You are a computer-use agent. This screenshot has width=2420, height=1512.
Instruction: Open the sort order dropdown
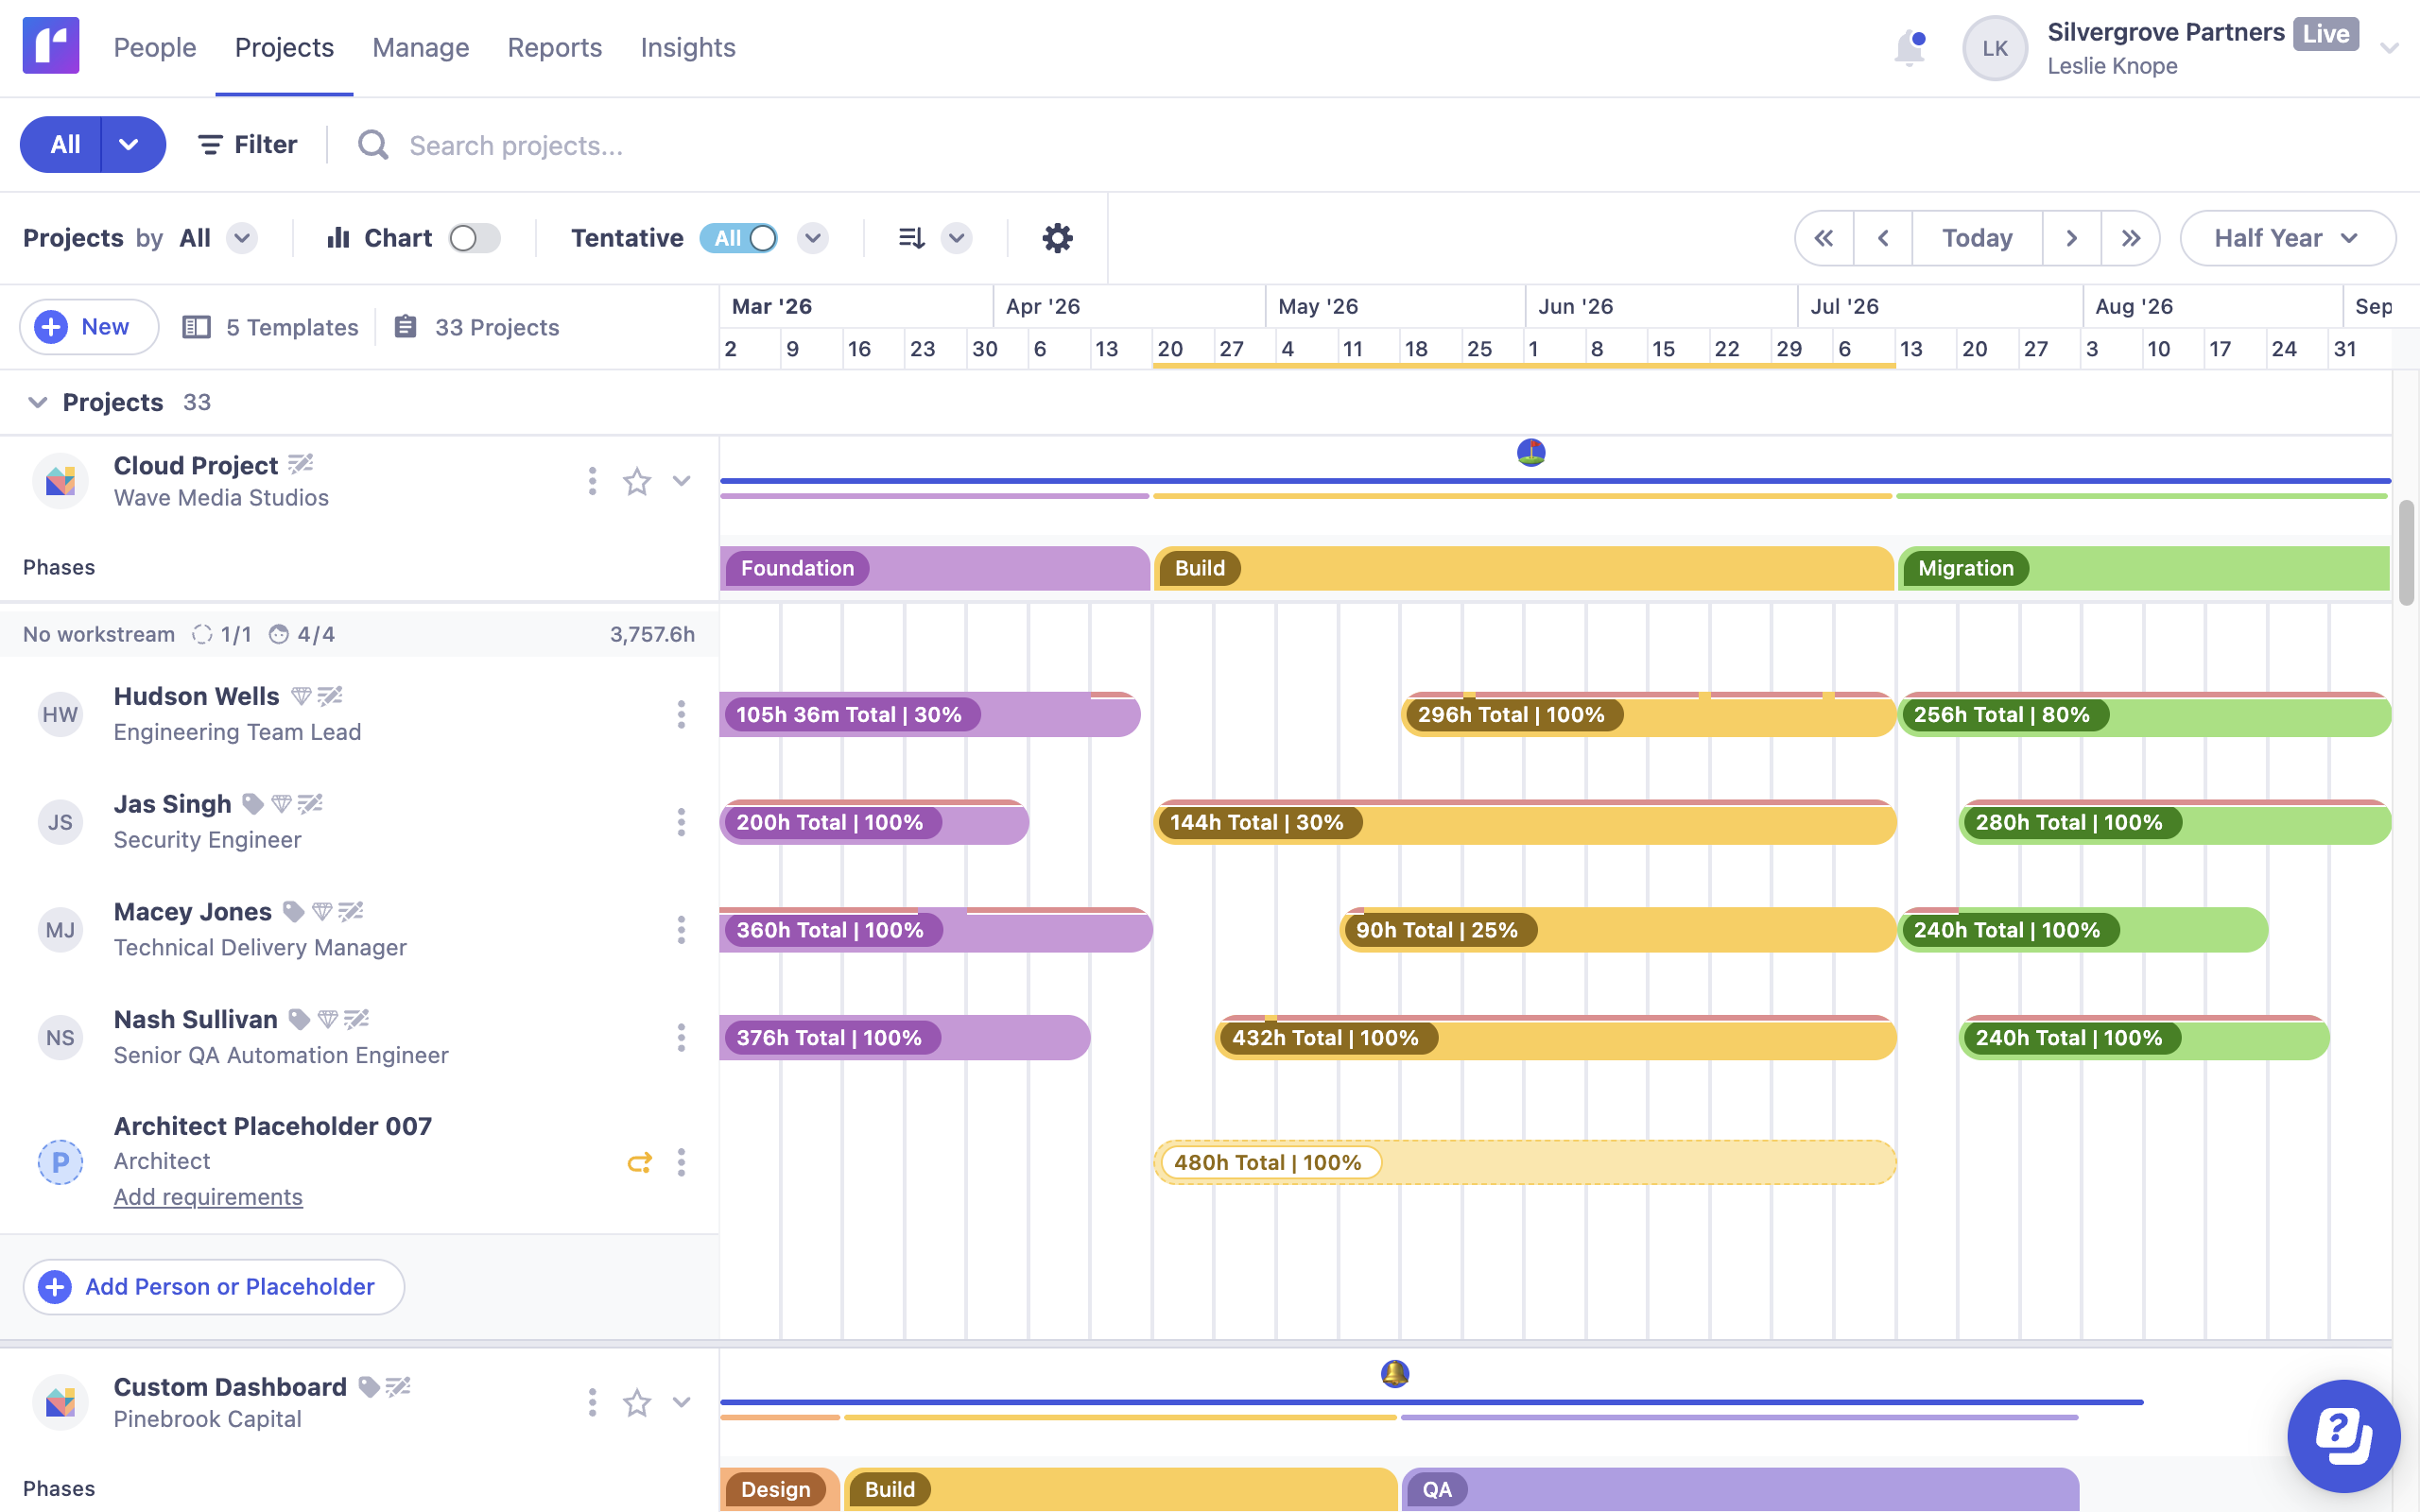pos(956,238)
